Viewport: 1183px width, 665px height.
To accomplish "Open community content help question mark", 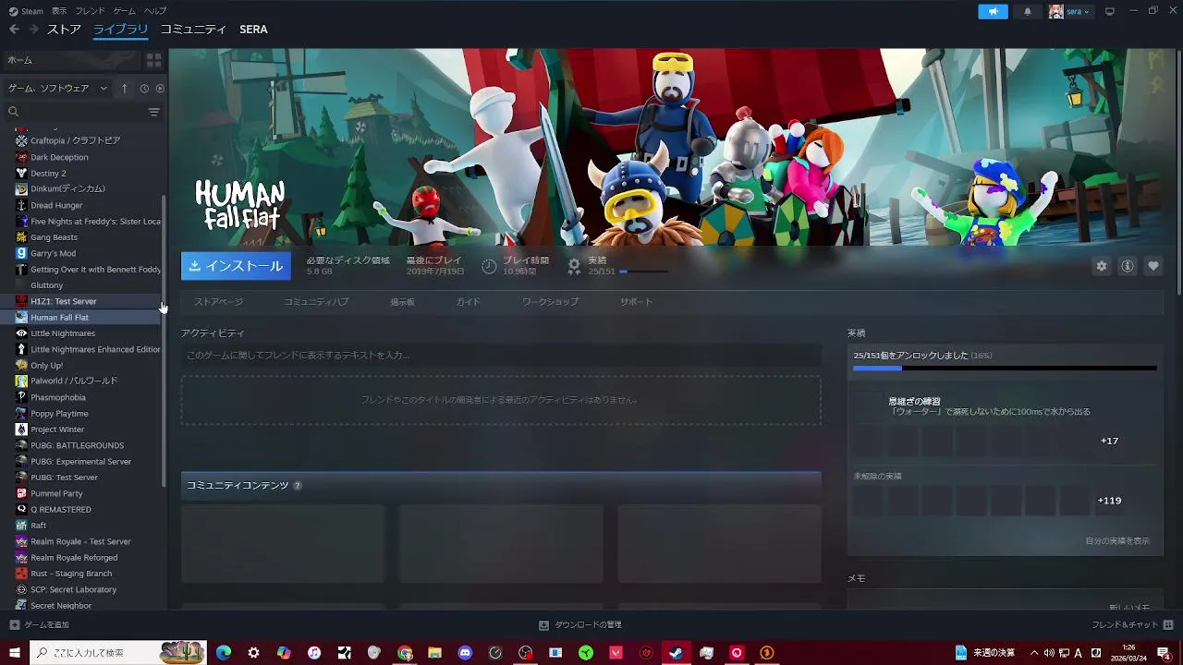I will pos(298,486).
